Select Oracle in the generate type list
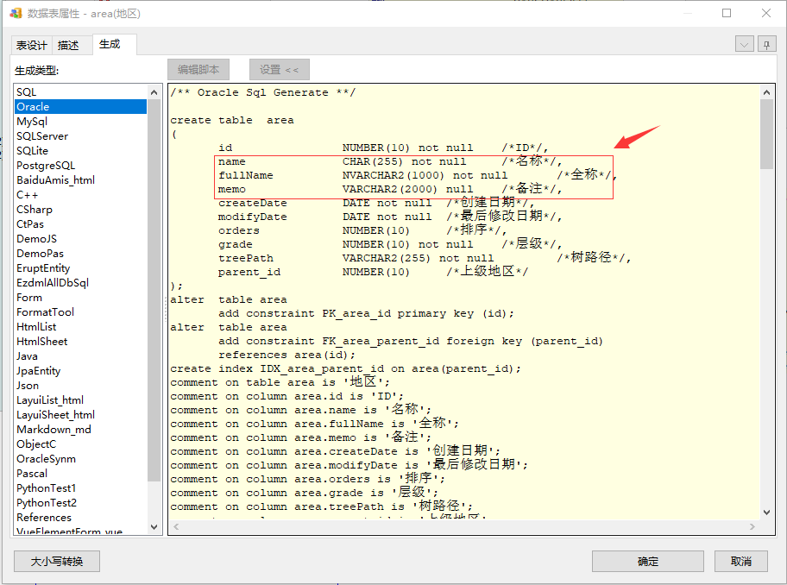 point(81,106)
